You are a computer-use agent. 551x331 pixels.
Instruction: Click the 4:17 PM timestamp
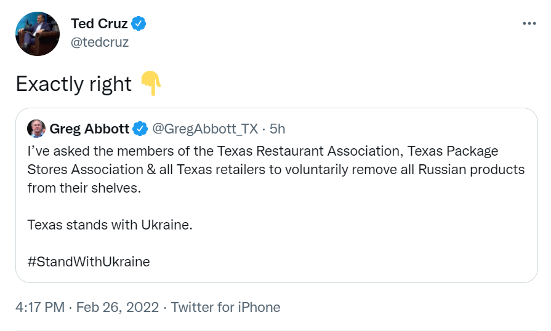[x=40, y=307]
